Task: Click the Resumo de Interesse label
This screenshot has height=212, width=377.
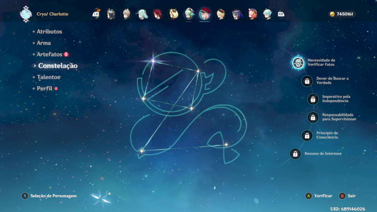Action: pyautogui.click(x=323, y=154)
